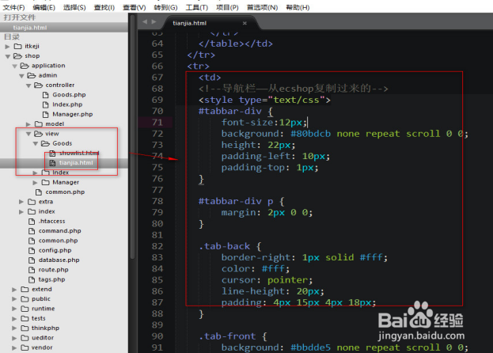Click the .tab-back selector text
This screenshot has height=353, width=493.
coord(225,246)
